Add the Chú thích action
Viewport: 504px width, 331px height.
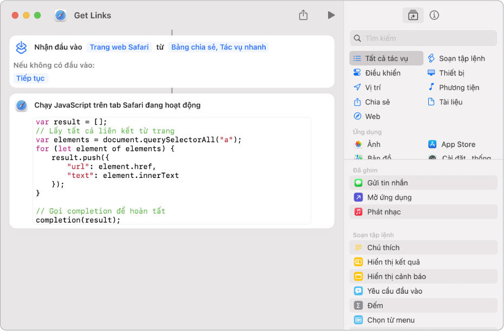coord(423,248)
